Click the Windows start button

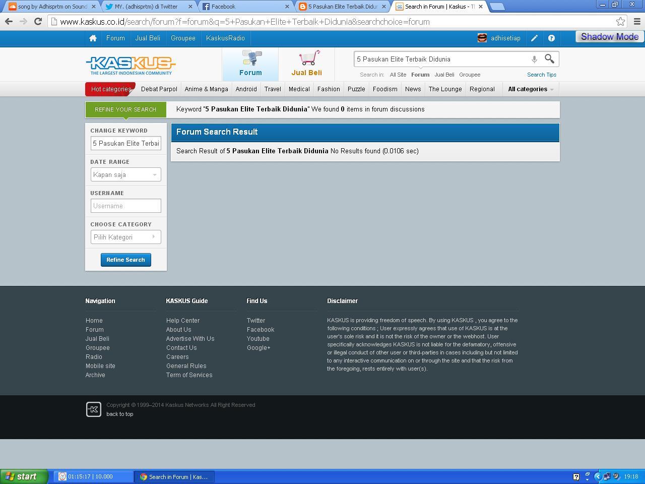24,476
